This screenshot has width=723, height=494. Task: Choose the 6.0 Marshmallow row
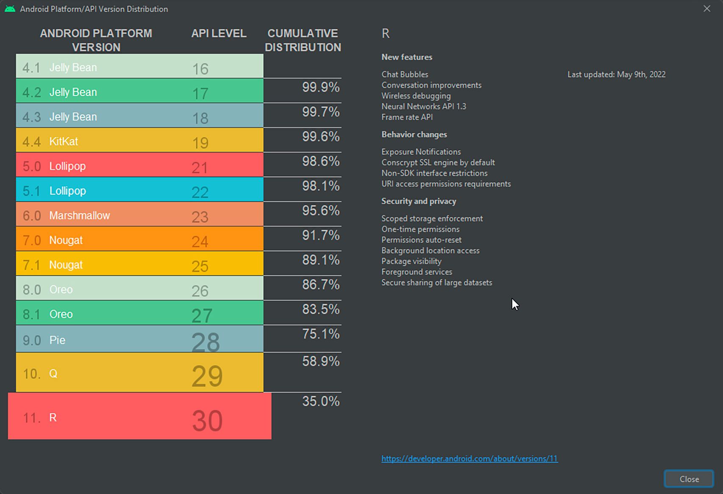point(139,214)
